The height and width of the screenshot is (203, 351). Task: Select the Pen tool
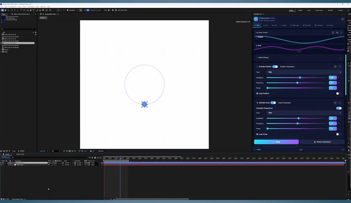click(31, 10)
